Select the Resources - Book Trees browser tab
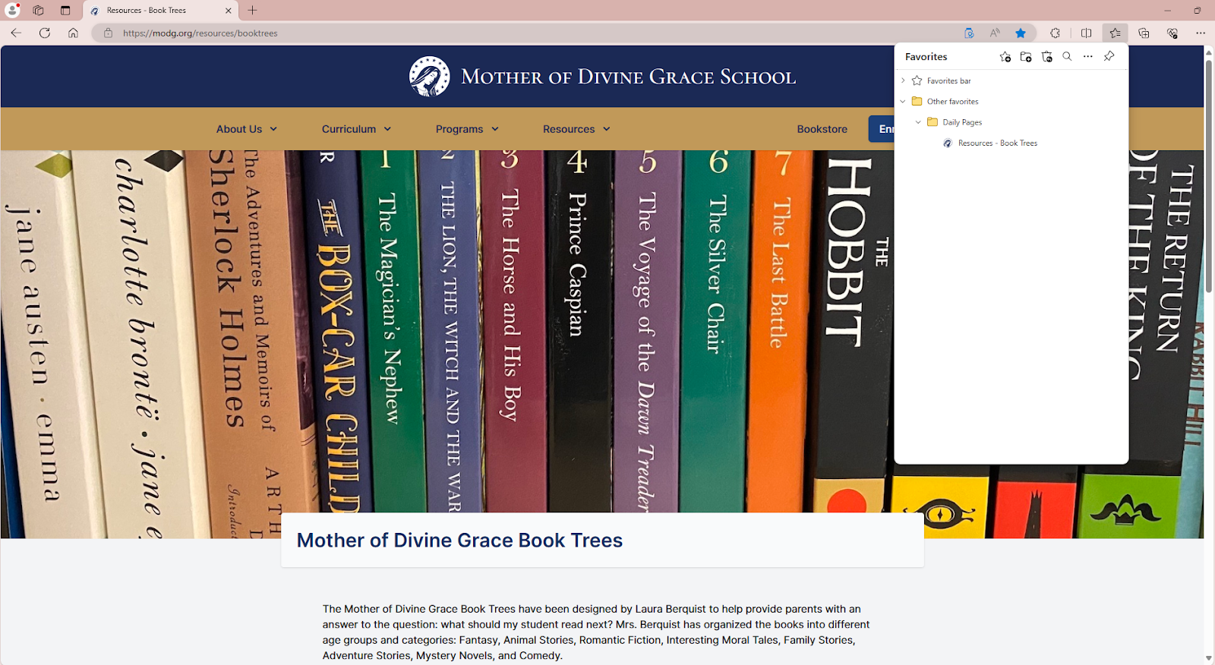1215x665 pixels. [x=161, y=11]
